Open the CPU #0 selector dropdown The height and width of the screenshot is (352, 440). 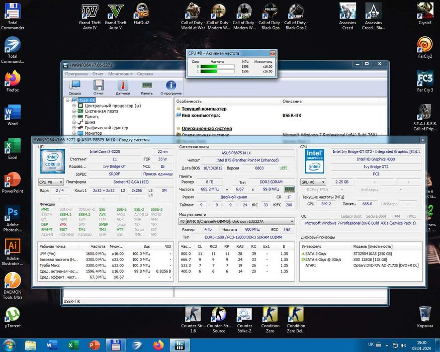51,182
